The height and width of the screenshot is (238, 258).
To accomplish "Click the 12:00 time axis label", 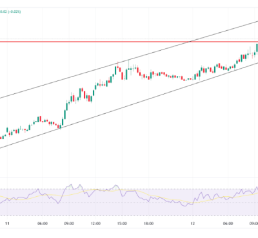I will coord(95,224).
